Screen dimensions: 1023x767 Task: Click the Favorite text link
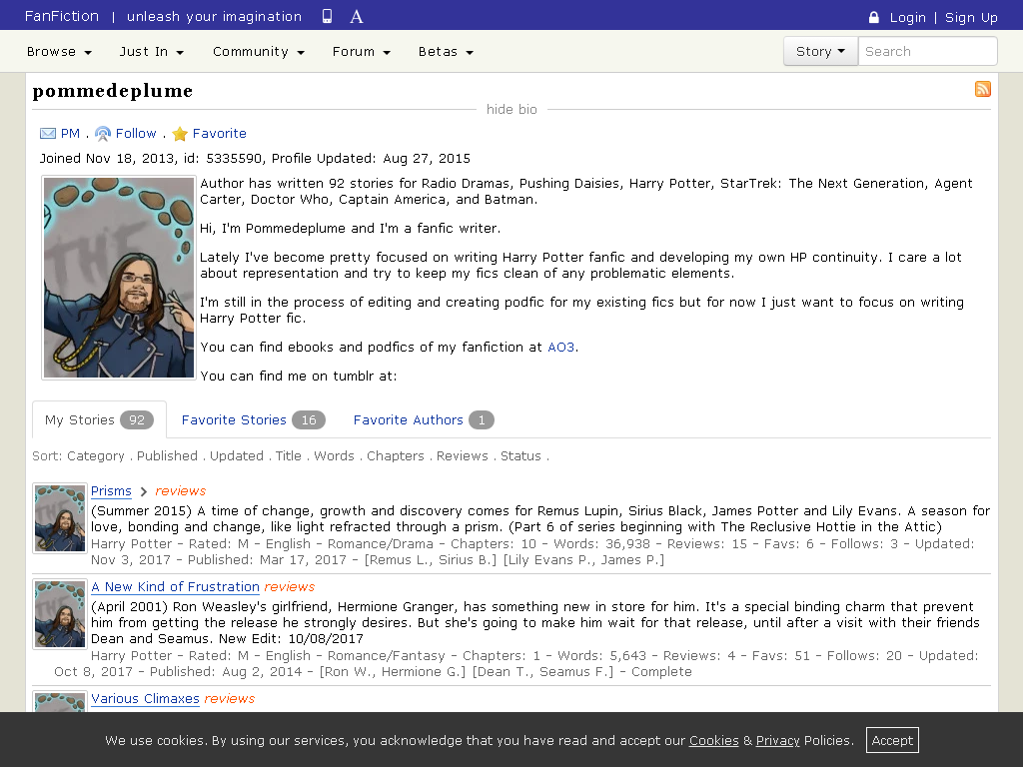click(x=219, y=134)
